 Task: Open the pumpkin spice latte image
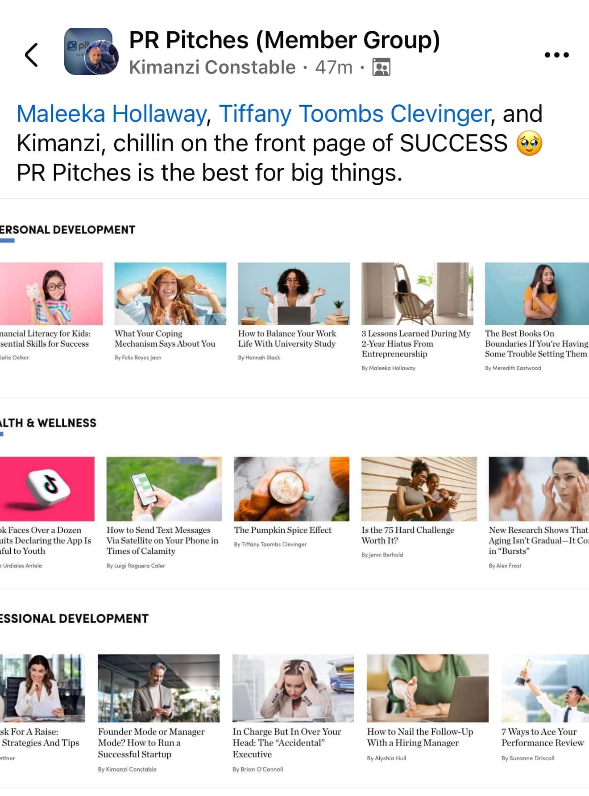click(x=291, y=489)
